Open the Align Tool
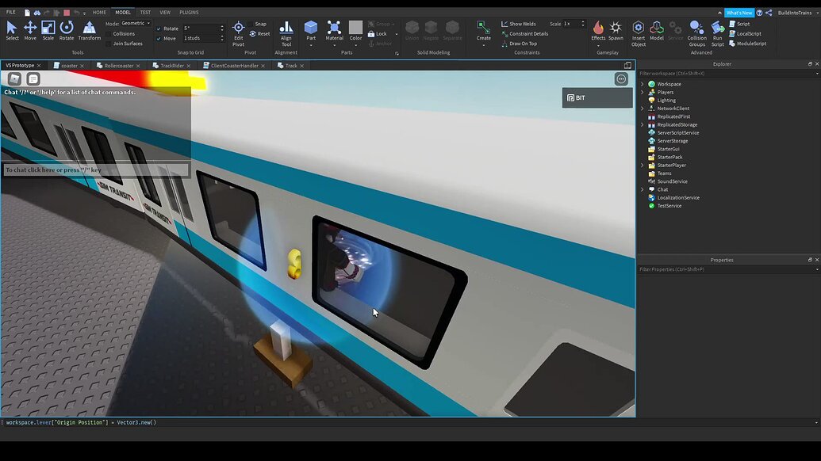Screen dimensions: 821x461 tap(286, 33)
